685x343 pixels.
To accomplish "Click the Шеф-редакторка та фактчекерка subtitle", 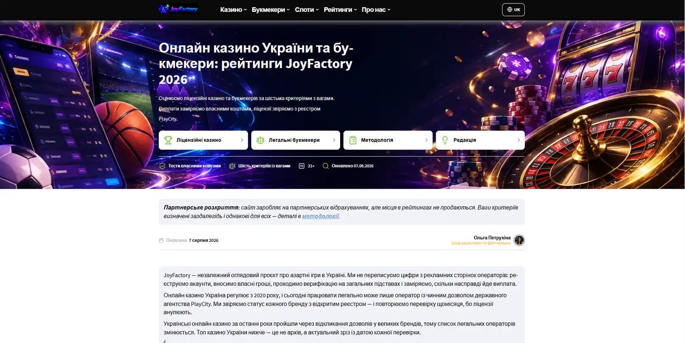I will 481,243.
